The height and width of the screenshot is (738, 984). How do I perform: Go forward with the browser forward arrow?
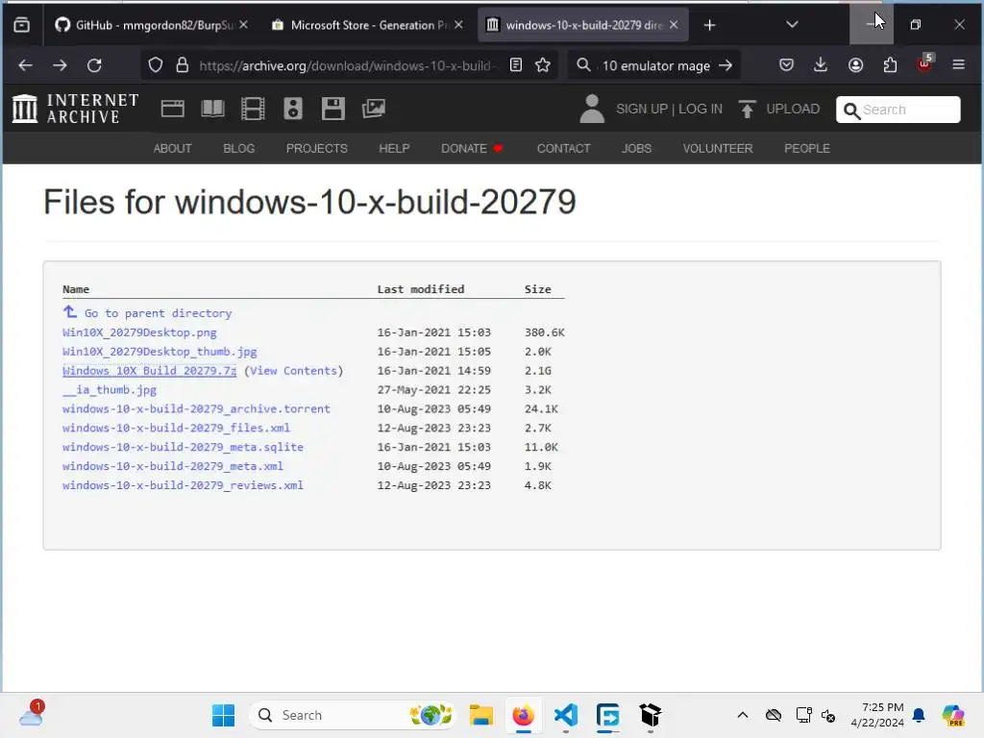60,65
